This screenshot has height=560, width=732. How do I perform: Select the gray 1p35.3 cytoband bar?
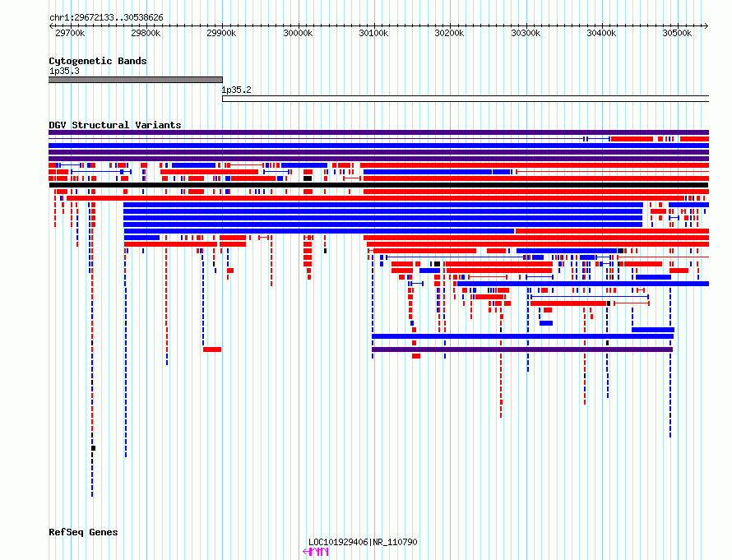(136, 80)
